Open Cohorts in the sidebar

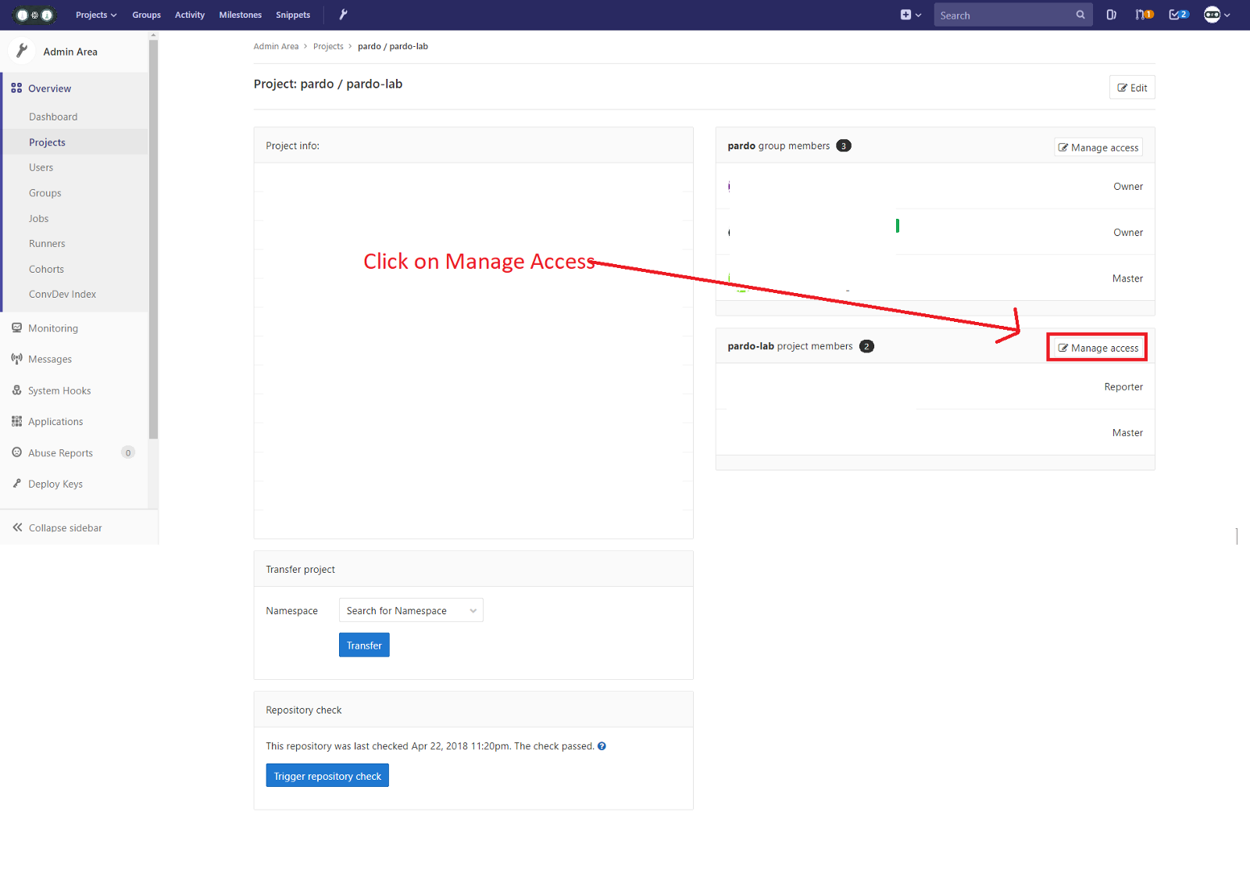click(47, 270)
